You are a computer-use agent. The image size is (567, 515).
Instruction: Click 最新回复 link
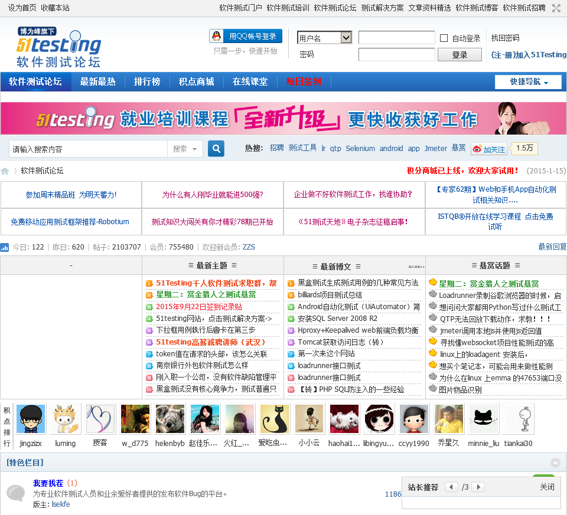pyautogui.click(x=552, y=247)
